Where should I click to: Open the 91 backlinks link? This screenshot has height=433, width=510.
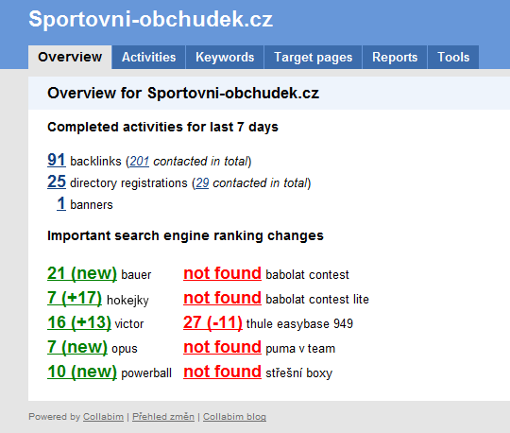tap(57, 160)
